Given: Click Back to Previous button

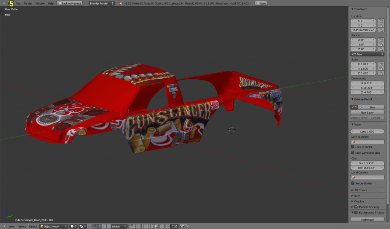Looking at the screenshot, I should pyautogui.click(x=69, y=3).
